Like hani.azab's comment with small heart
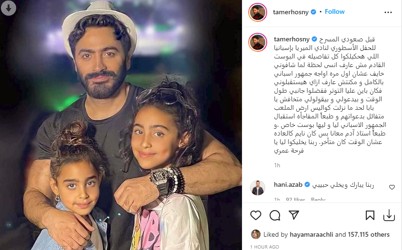Image resolution: width=402 pixels, height=250 pixels. (x=392, y=187)
